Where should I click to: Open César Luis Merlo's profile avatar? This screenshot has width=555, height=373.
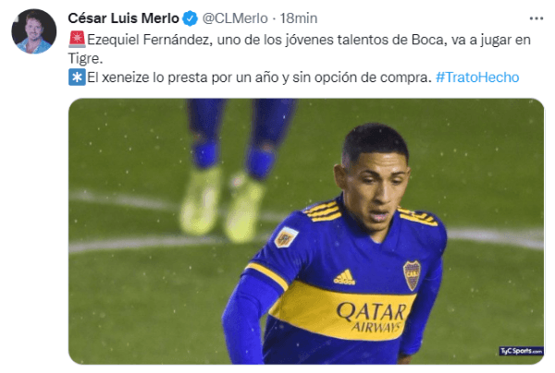34,31
